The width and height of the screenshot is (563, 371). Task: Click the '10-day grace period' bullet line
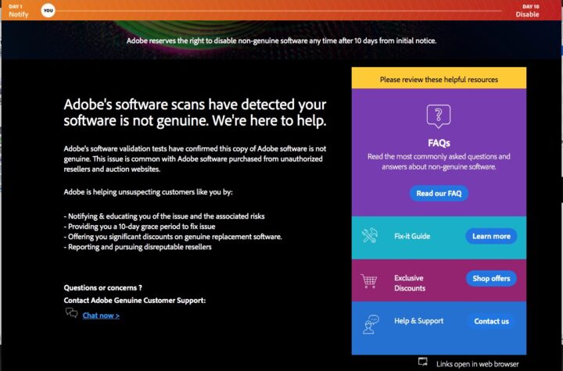[140, 227]
